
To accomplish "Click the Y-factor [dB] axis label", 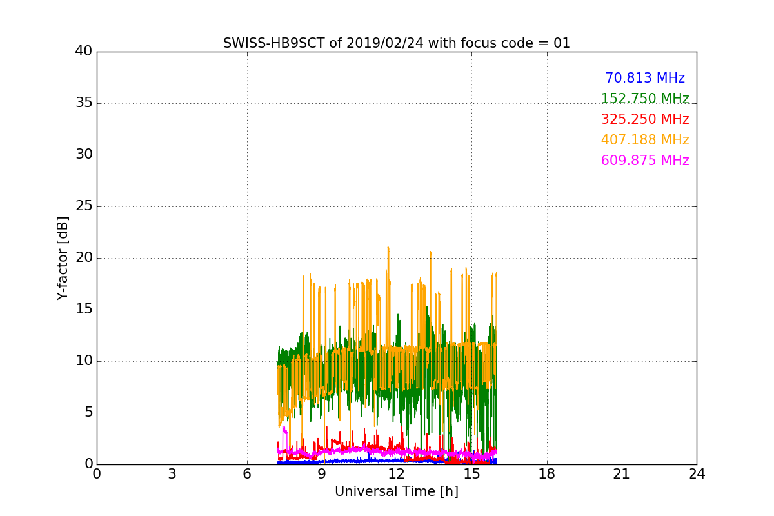I will point(63,258).
